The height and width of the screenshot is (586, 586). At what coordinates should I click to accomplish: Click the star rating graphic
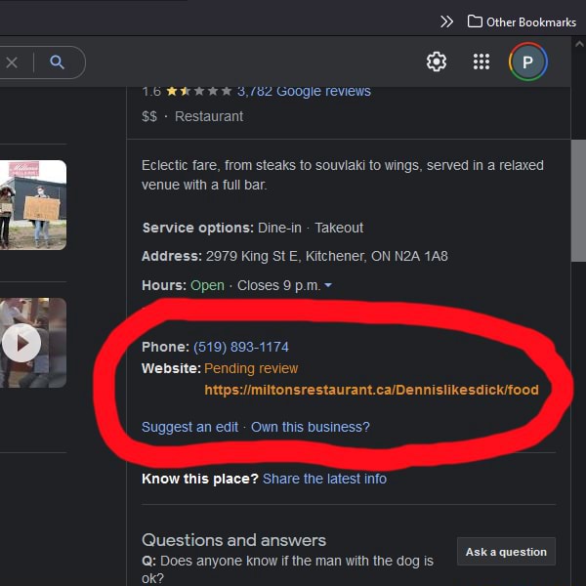(199, 91)
